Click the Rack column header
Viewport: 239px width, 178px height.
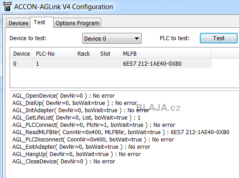tap(86, 54)
